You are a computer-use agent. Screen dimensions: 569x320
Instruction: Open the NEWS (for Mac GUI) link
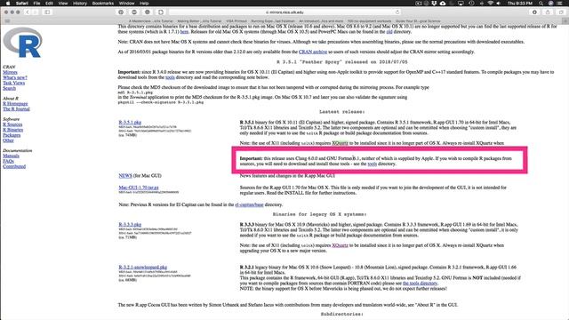(x=125, y=176)
